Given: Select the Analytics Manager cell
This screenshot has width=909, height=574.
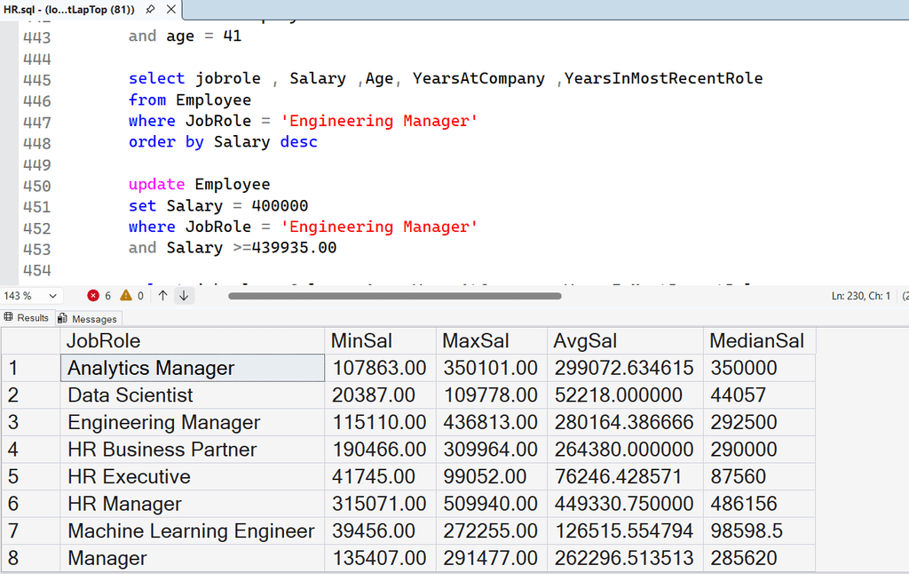Looking at the screenshot, I should pyautogui.click(x=193, y=368).
